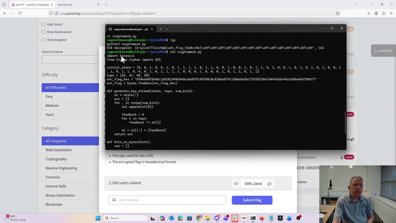Screen dimensions: 396x223
Task: Switch to the picoCTF picoGym Challenges tab
Action: [32, 5]
